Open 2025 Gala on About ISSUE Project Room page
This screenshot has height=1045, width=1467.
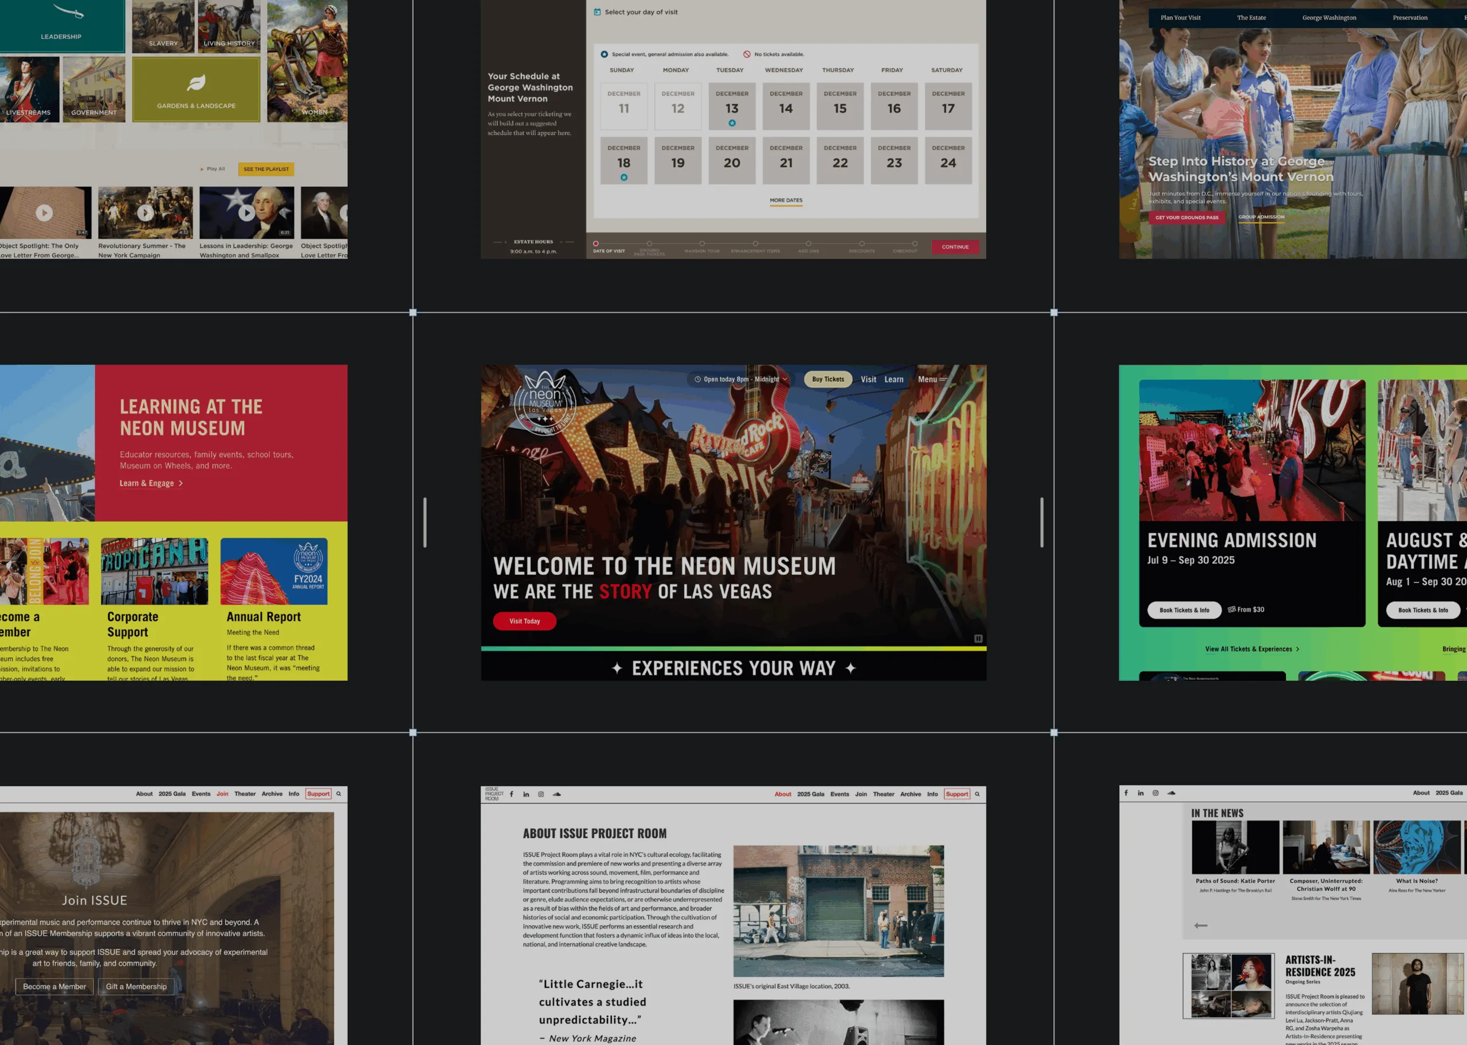[811, 794]
